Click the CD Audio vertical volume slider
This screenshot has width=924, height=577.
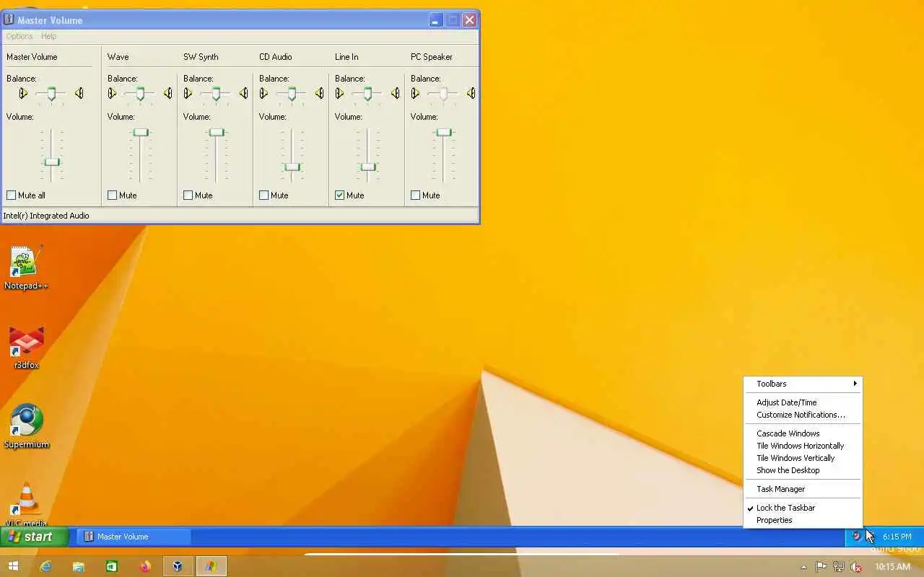(x=292, y=155)
